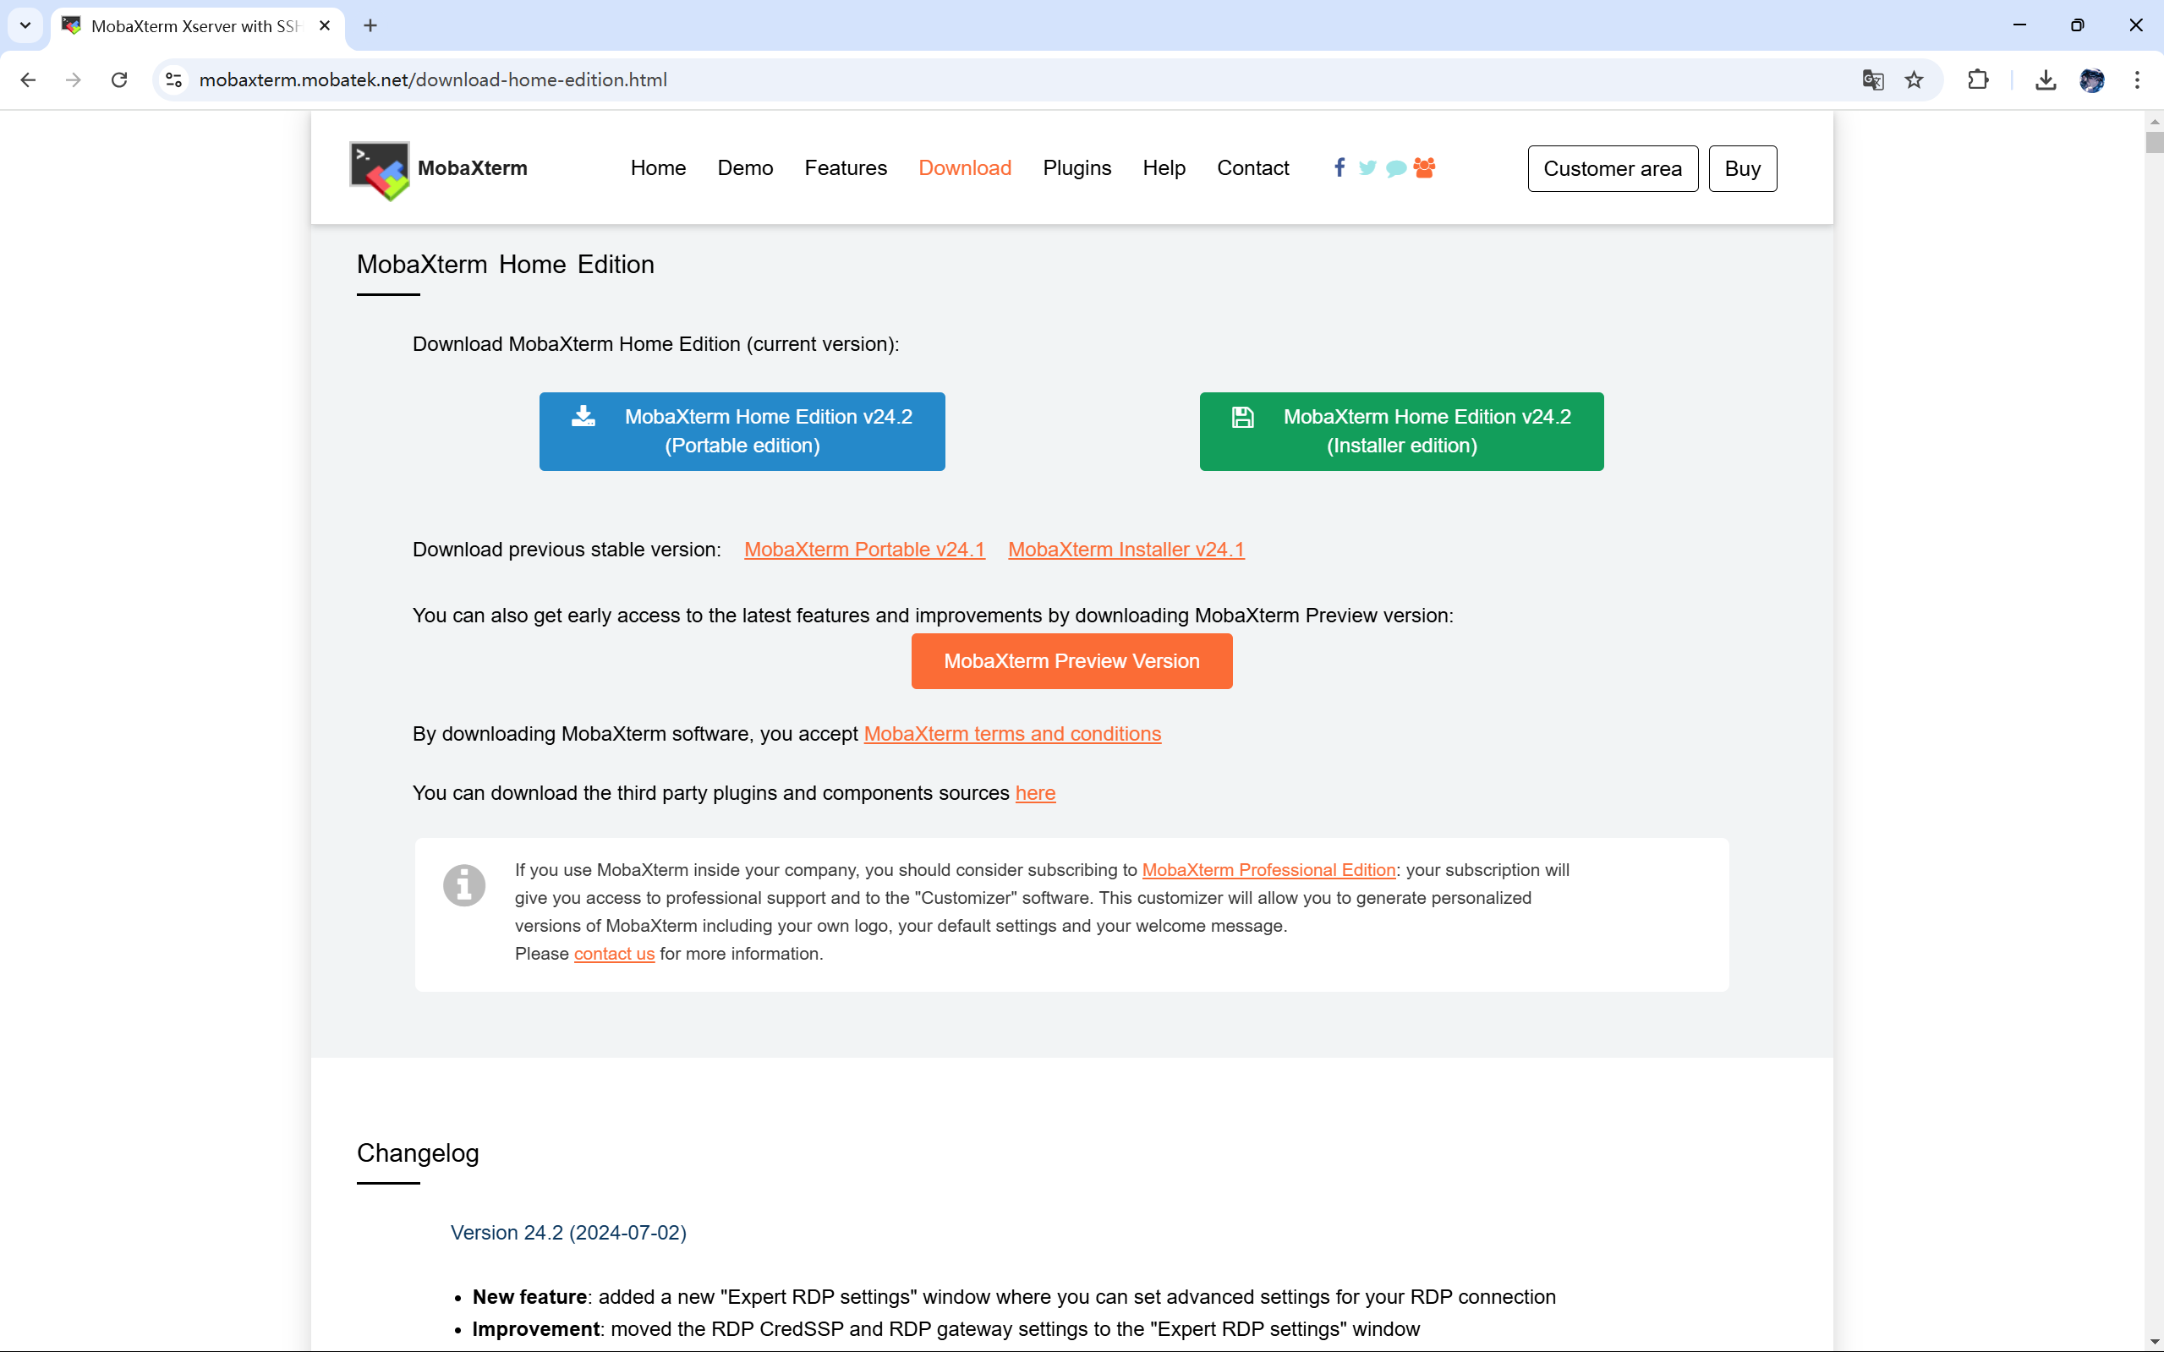This screenshot has height=1352, width=2164.
Task: Open the Plugins menu item
Action: tap(1077, 167)
